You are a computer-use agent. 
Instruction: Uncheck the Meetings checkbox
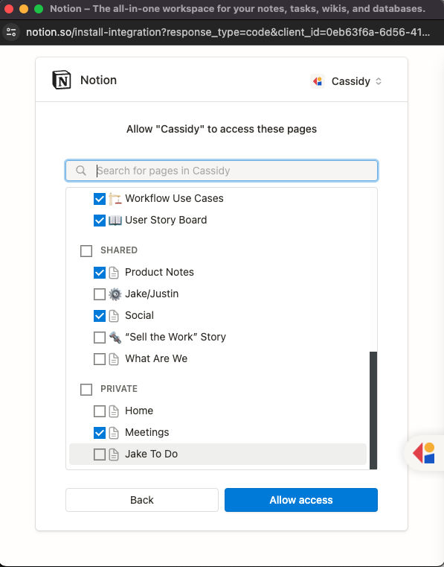[x=100, y=433]
